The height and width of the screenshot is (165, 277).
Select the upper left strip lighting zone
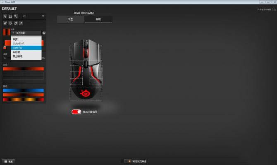(76, 68)
